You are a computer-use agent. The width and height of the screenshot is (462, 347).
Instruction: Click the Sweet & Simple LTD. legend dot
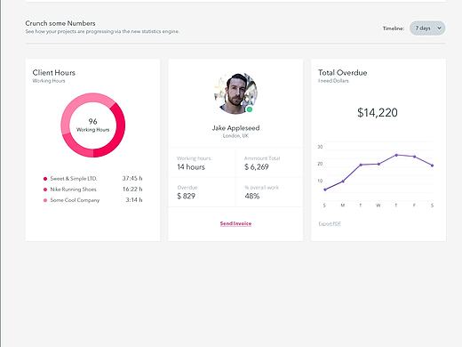(x=45, y=179)
